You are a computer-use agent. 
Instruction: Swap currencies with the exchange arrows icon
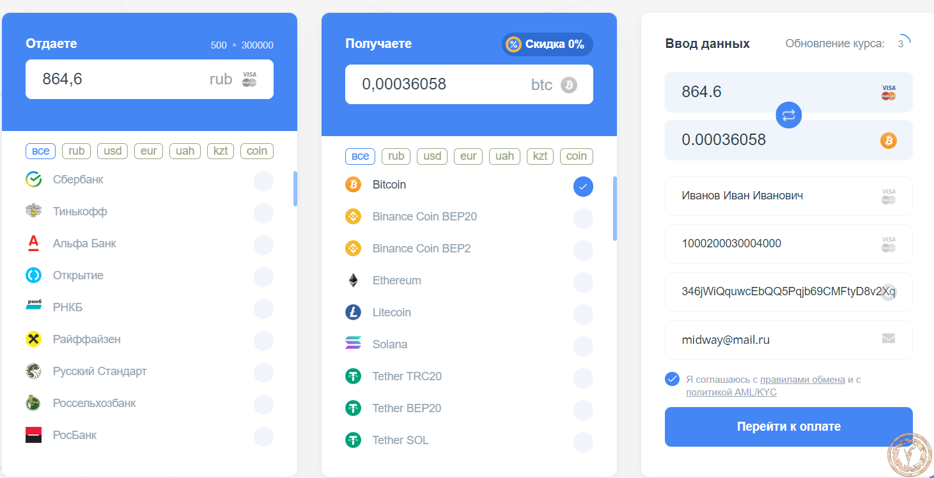(789, 116)
